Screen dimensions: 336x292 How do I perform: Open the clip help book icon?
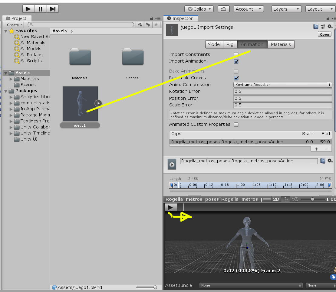pyautogui.click(x=323, y=161)
